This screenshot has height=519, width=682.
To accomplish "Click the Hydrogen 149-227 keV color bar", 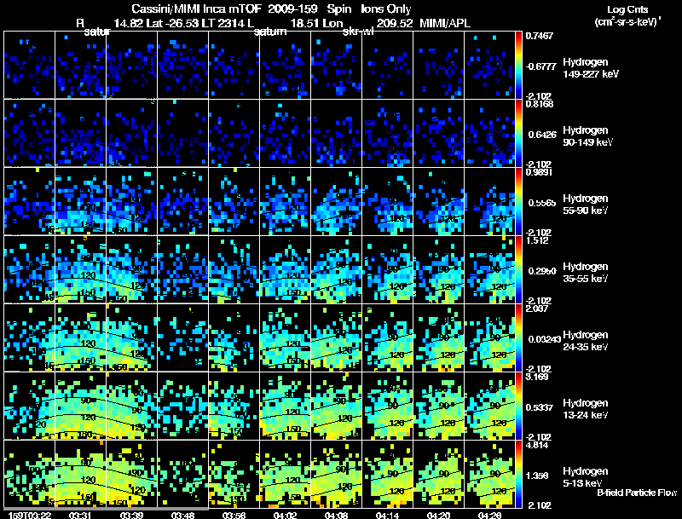I will [x=518, y=65].
